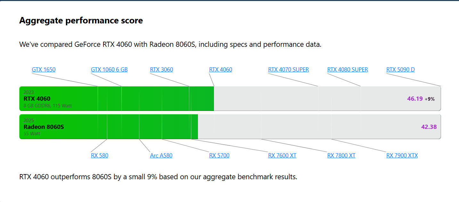
Task: Open the RTX 4080 SUPER link
Action: (x=348, y=70)
